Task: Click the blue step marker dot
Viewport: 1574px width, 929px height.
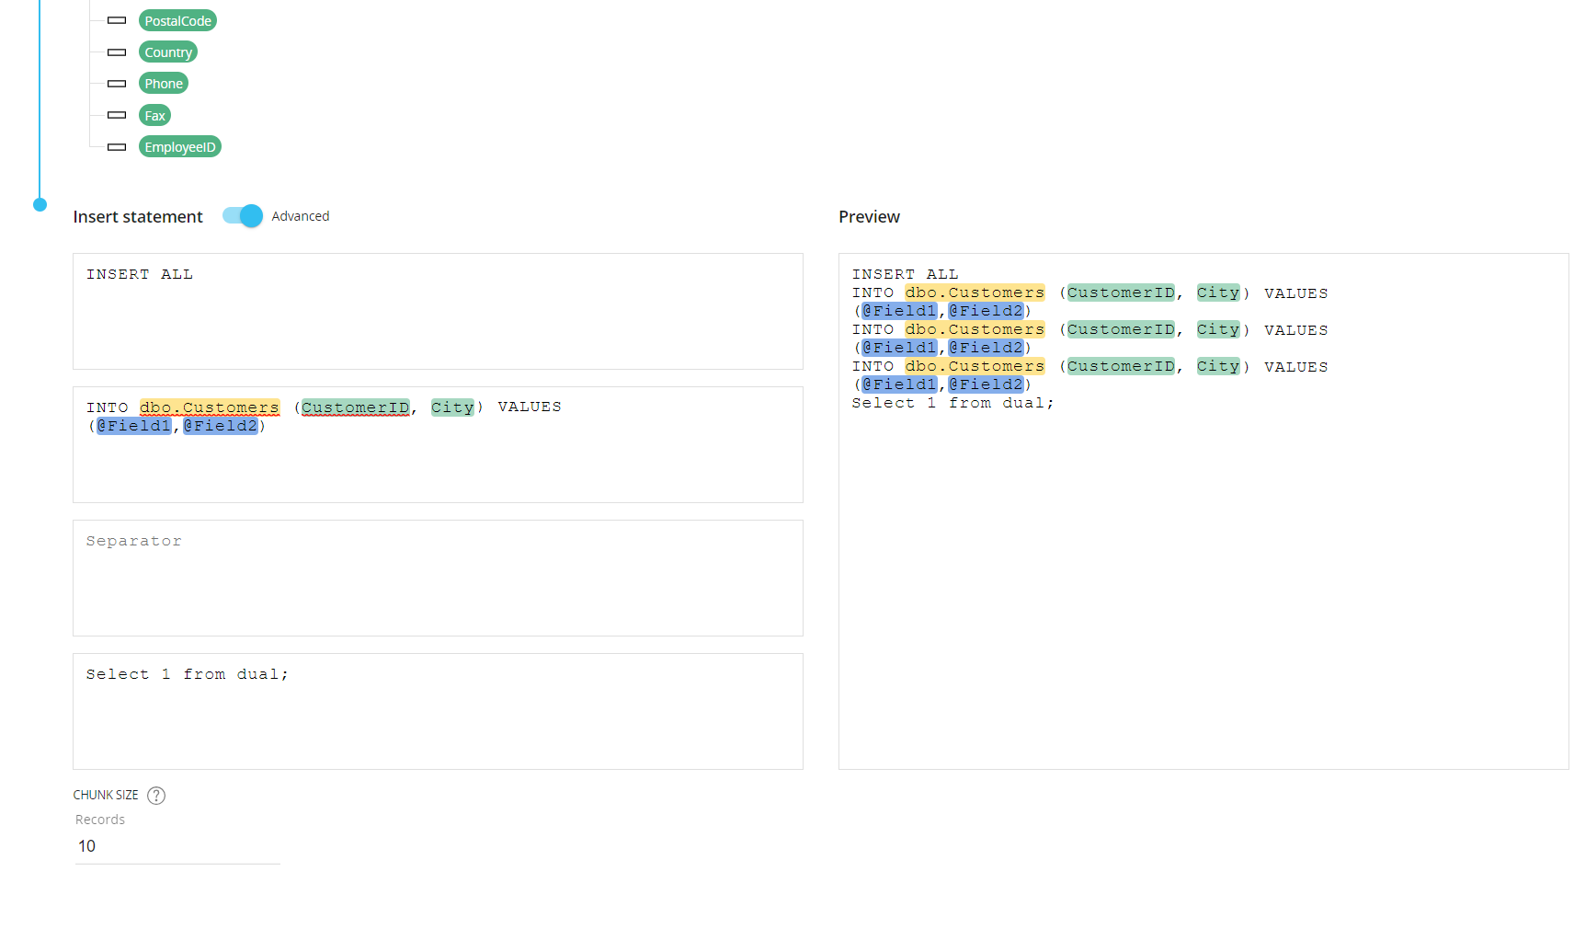Action: (40, 204)
